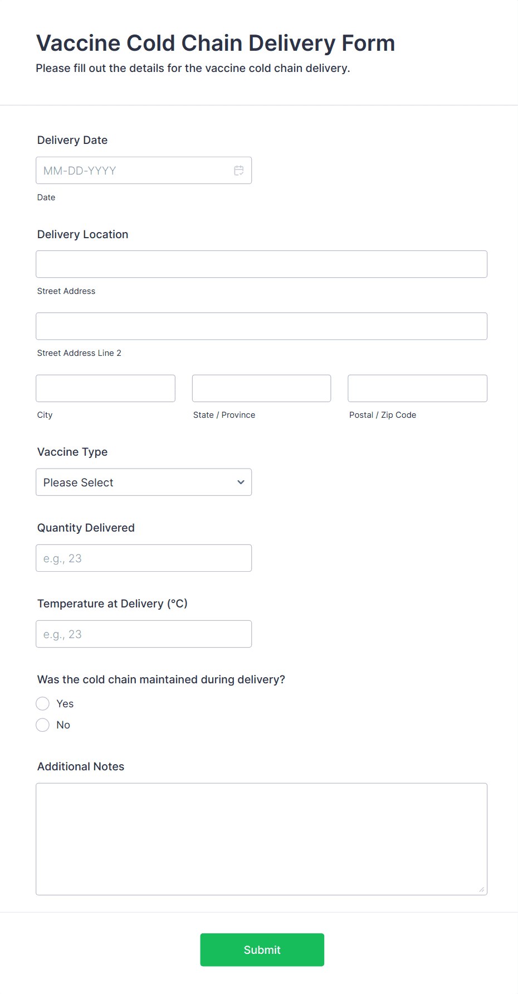
Task: Select Yes for cold chain maintained
Action: [43, 704]
